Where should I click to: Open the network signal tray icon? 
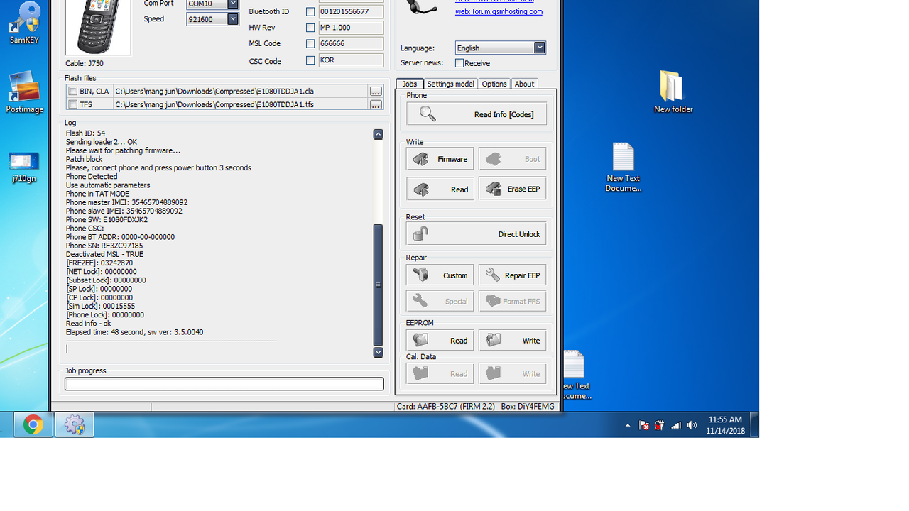point(676,425)
